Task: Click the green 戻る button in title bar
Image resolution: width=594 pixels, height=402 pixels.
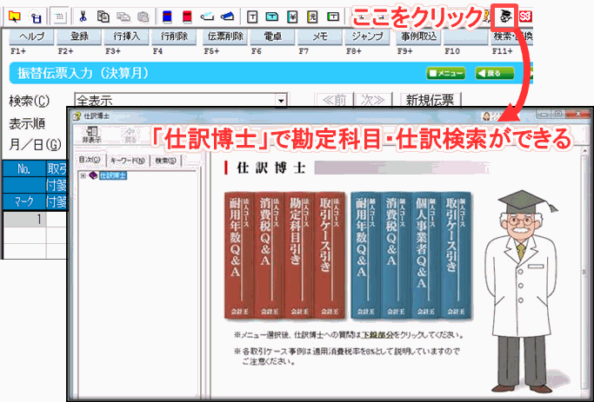Action: 494,73
